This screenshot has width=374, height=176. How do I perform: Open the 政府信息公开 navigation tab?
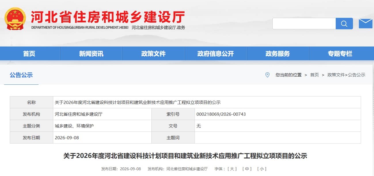[x=216, y=54]
